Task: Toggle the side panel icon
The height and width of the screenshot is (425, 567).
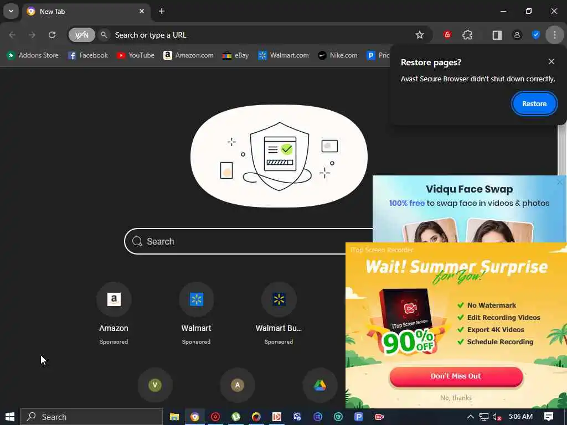Action: (497, 35)
